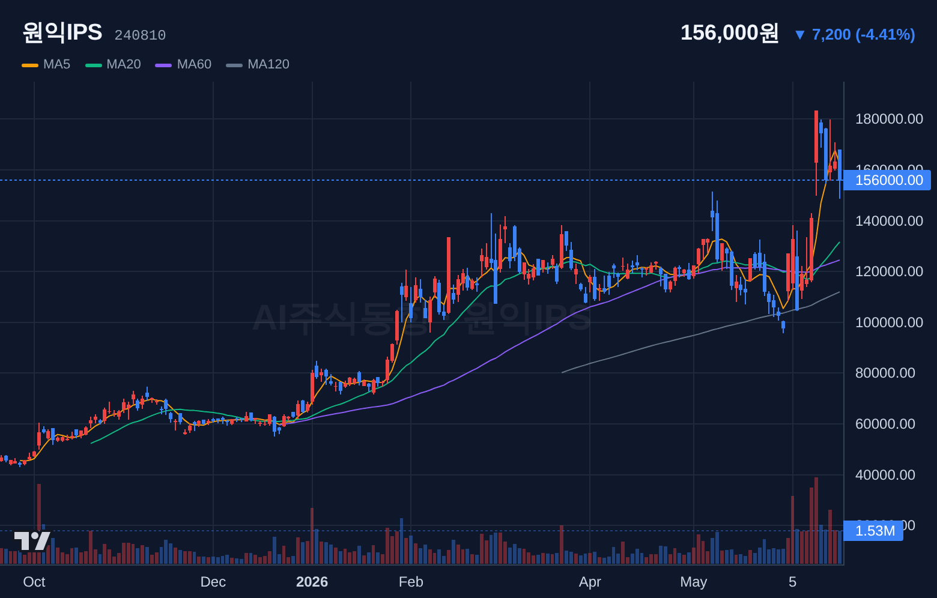
Task: Click the 40000.00 price axis label
Action: tap(885, 475)
